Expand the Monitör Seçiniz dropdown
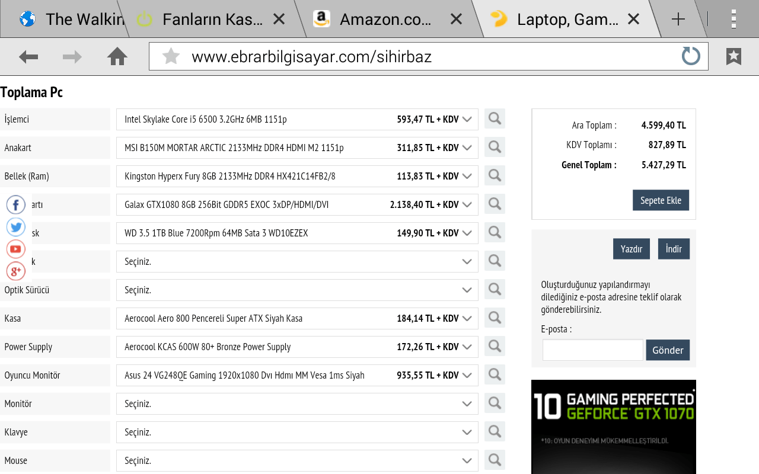This screenshot has width=759, height=474. pyautogui.click(x=297, y=403)
